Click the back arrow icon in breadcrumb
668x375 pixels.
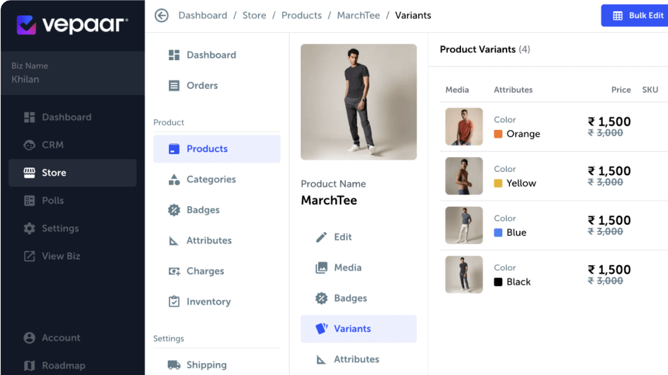pyautogui.click(x=162, y=16)
